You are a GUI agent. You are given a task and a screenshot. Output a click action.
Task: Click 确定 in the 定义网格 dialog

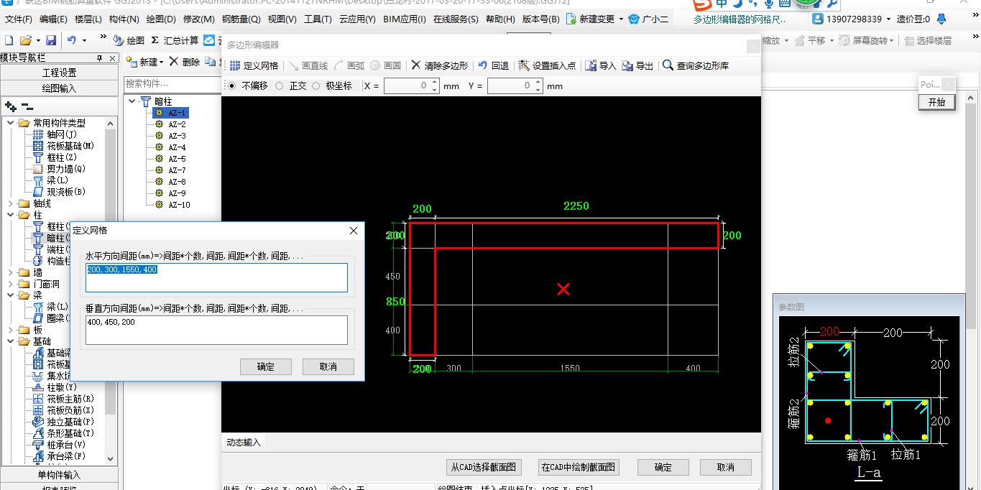(266, 366)
